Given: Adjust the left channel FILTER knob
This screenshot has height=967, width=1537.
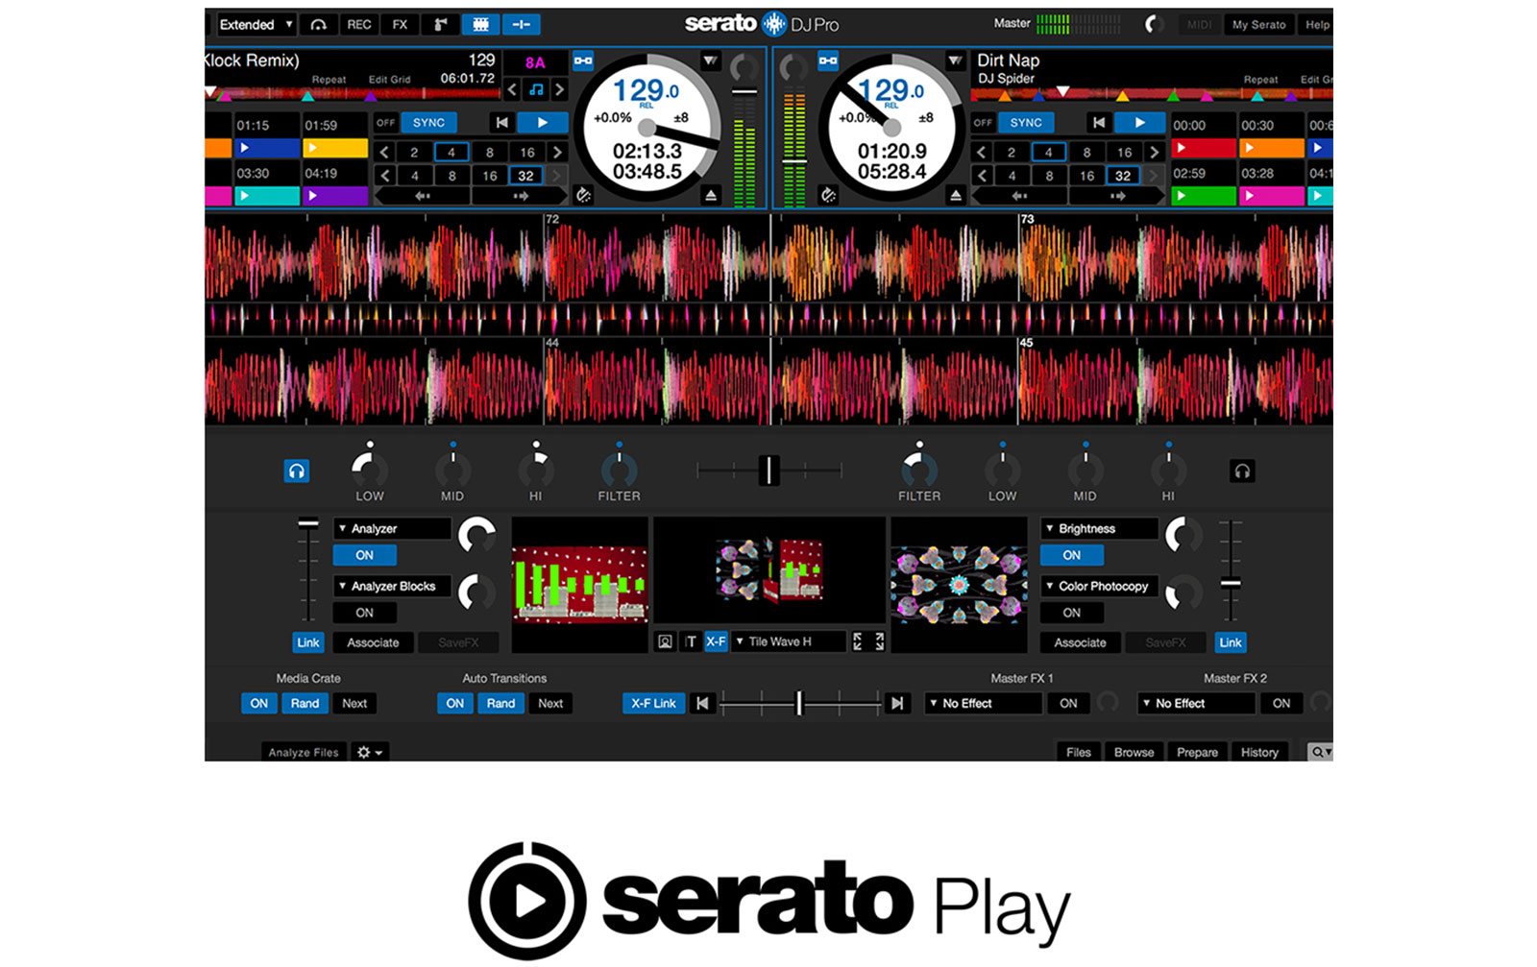Looking at the screenshot, I should 619,469.
